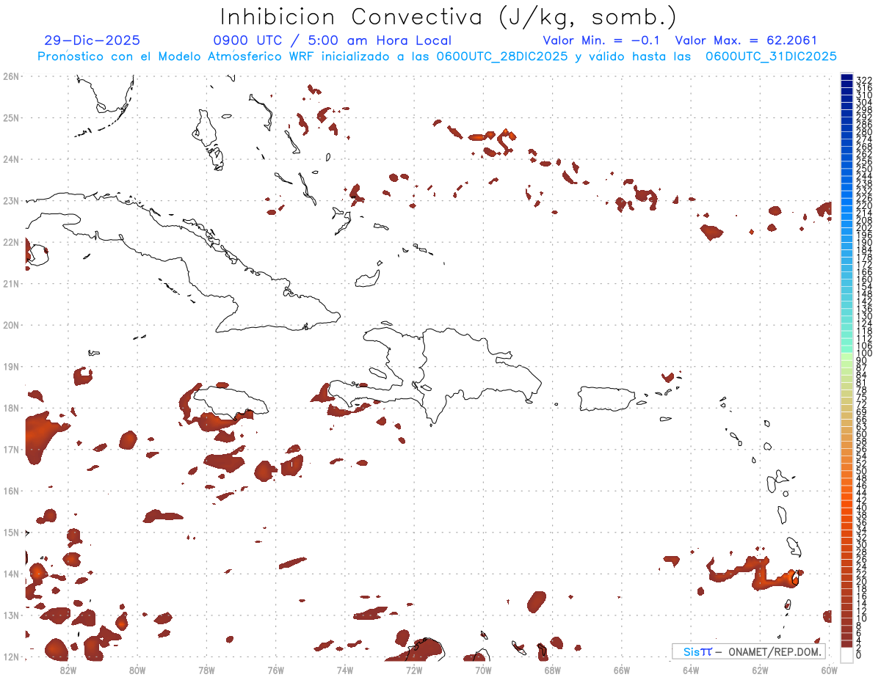881x680 pixels.
Task: Click the 20N latitude label
Action: coord(11,325)
